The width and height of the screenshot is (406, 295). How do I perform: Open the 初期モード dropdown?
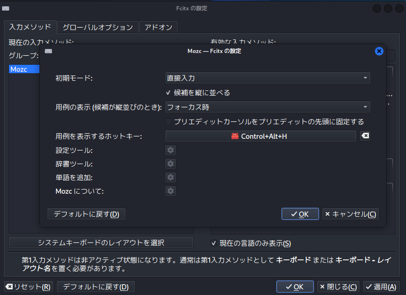(x=268, y=78)
